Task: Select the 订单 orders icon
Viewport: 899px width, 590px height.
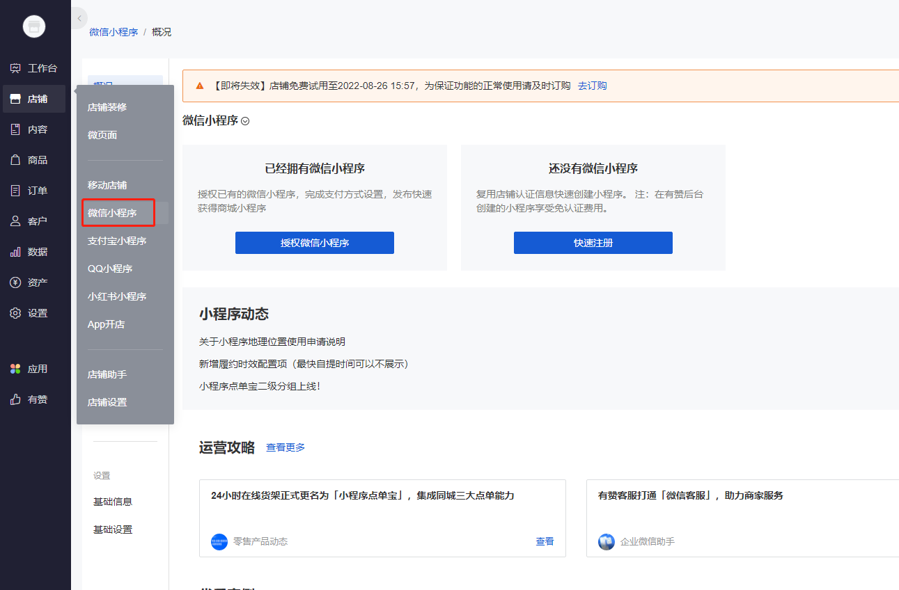Action: pos(15,191)
